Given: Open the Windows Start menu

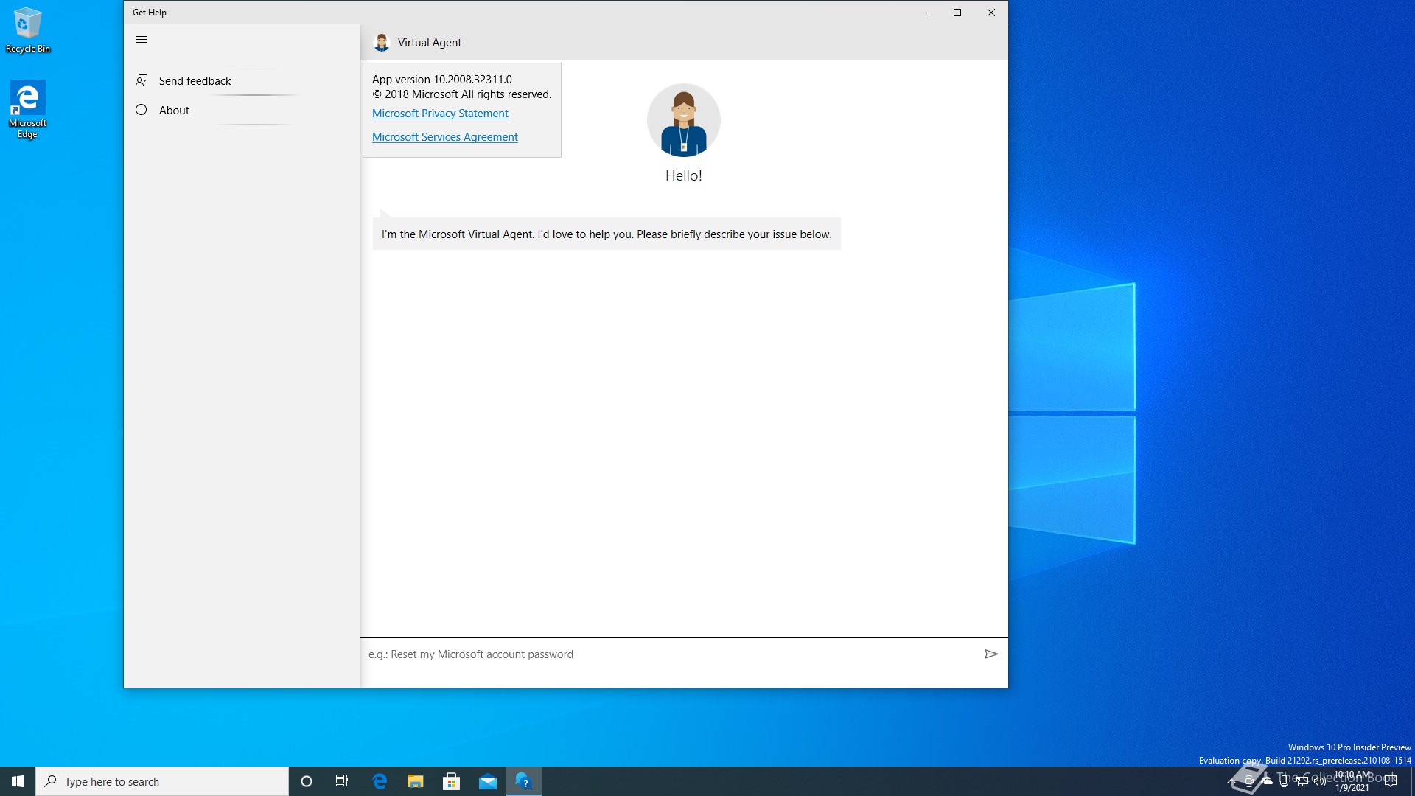Looking at the screenshot, I should (x=18, y=781).
